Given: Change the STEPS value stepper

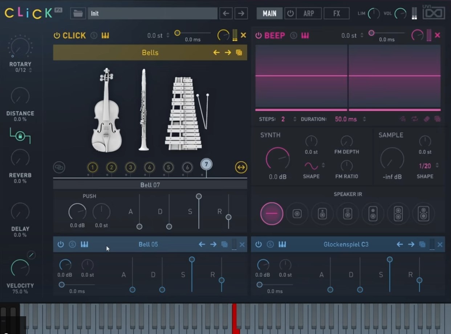Looking at the screenshot, I should pyautogui.click(x=294, y=119).
